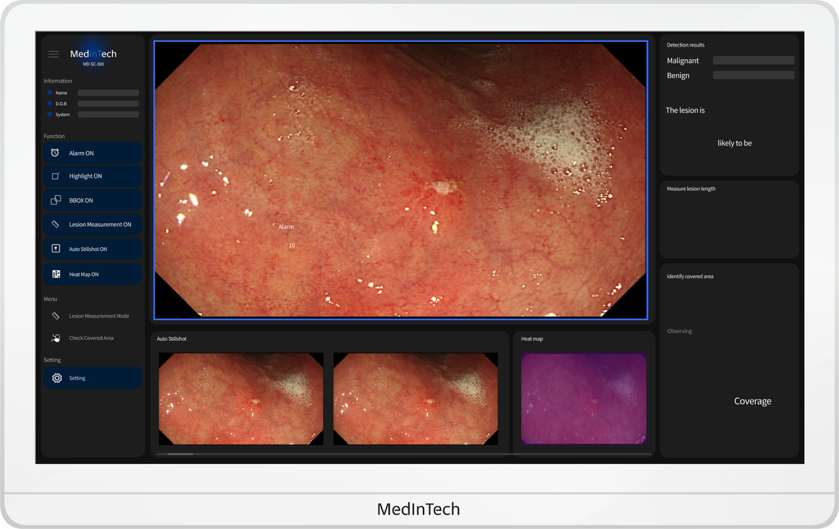Click the Lesion Measurement ruler icon
The height and width of the screenshot is (529, 839).
56,224
